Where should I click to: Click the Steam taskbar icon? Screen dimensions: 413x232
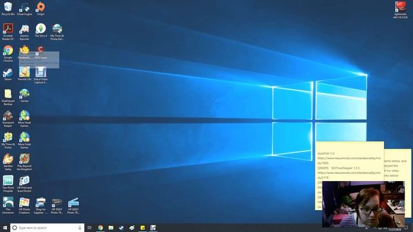pyautogui.click(x=121, y=227)
